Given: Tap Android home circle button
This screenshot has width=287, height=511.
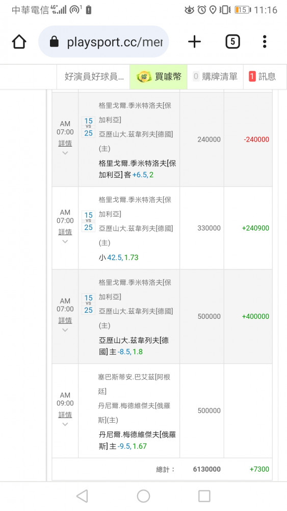Looking at the screenshot, I should pos(143,496).
